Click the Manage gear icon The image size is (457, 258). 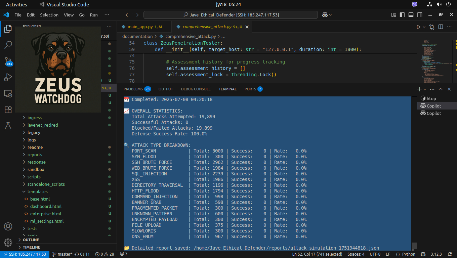[x=8, y=242]
